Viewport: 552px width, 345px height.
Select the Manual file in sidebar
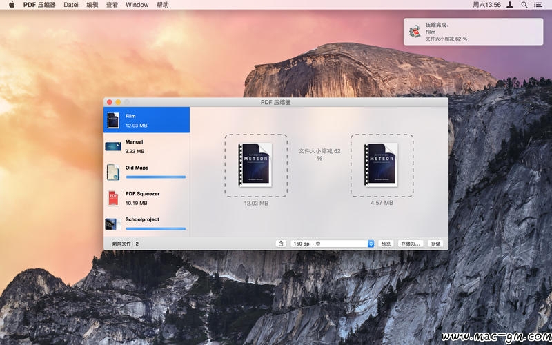pos(146,146)
